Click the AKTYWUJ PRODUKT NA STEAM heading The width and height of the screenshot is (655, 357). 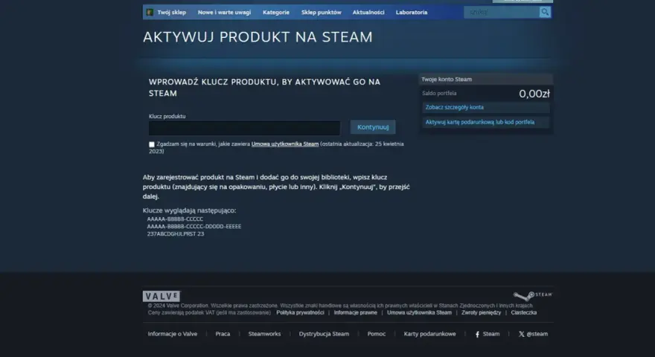pyautogui.click(x=258, y=37)
